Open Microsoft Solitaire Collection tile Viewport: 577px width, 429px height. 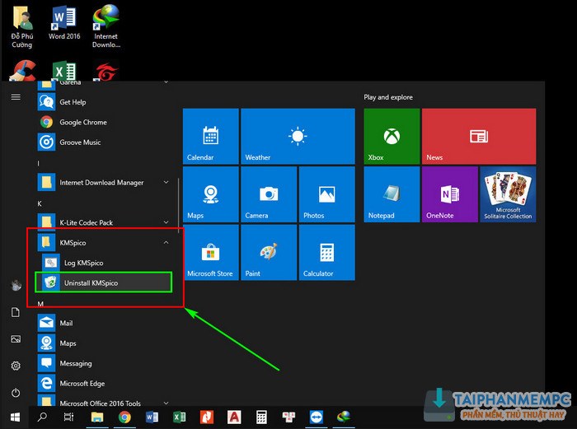508,194
